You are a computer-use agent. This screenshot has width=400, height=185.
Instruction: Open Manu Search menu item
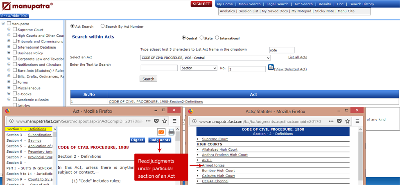click(249, 4)
